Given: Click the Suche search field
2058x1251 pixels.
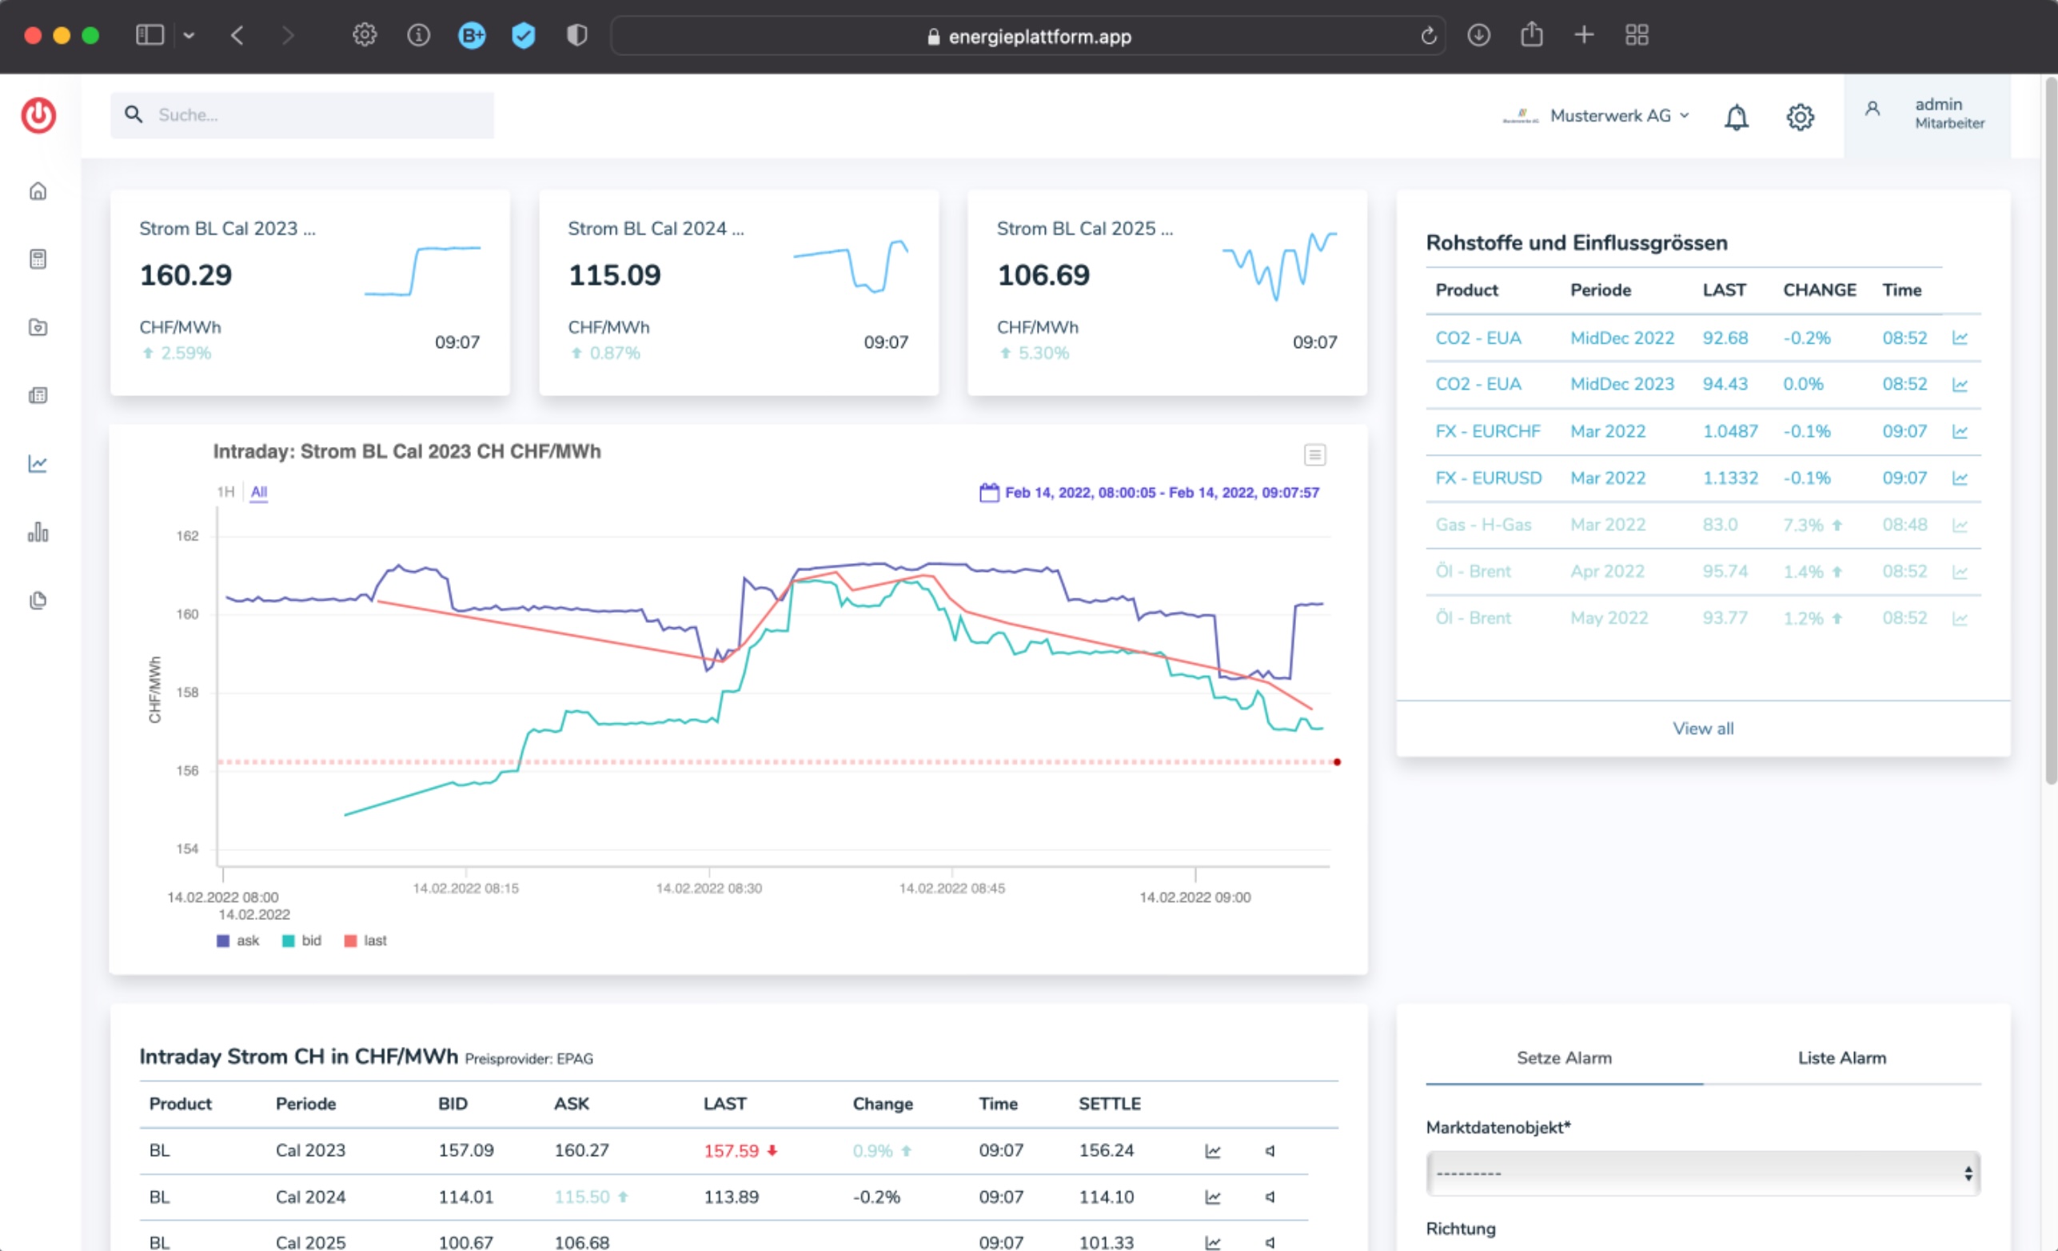Looking at the screenshot, I should coord(301,115).
